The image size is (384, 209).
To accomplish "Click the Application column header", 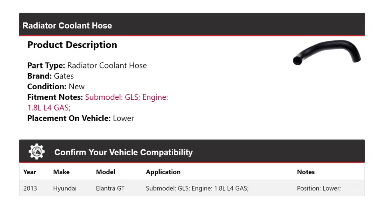I will tap(163, 172).
